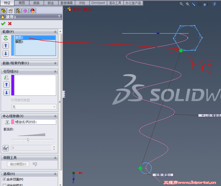Click the 截面数 slider handle
221x186 pixels.
pyautogui.click(x=28, y=140)
